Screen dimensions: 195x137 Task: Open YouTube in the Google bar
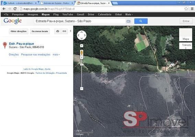click(68, 14)
